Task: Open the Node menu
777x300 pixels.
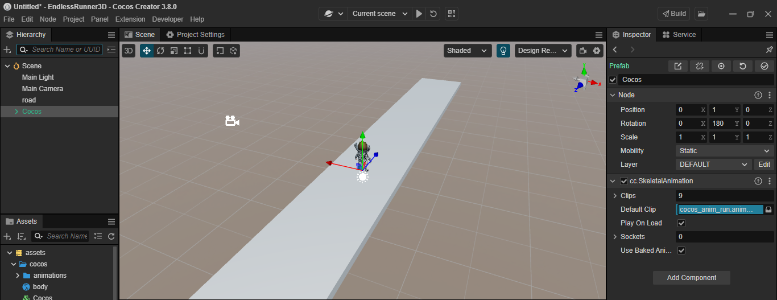Action: click(x=48, y=19)
